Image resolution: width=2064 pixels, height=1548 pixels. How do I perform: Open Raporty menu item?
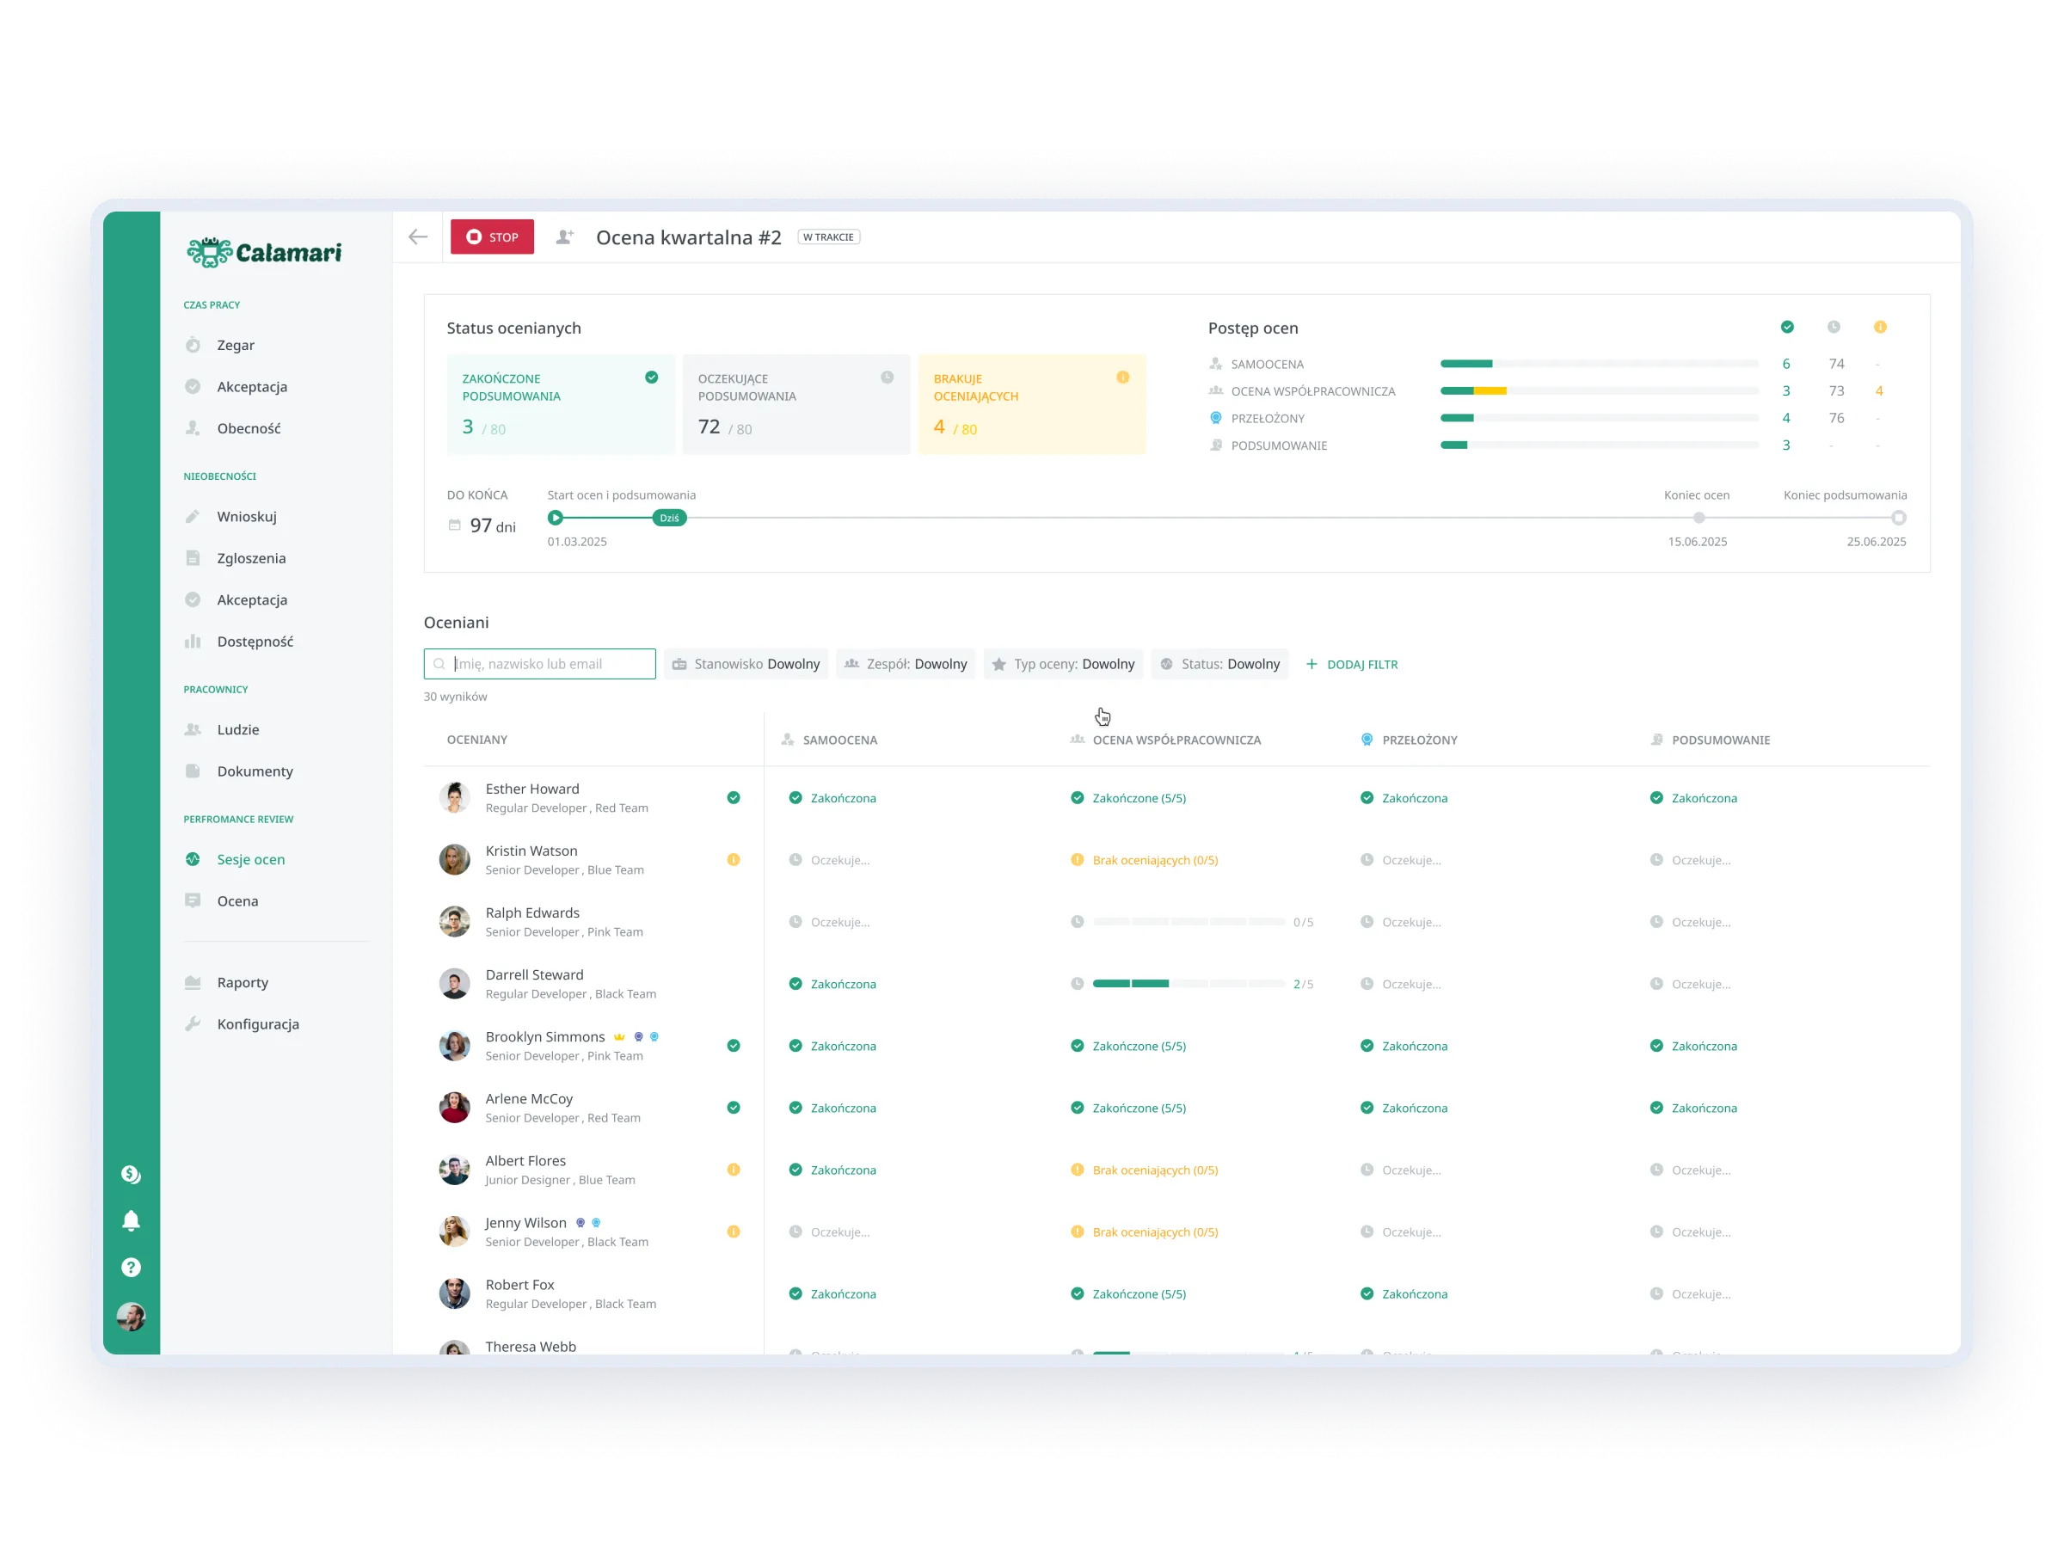coord(243,982)
